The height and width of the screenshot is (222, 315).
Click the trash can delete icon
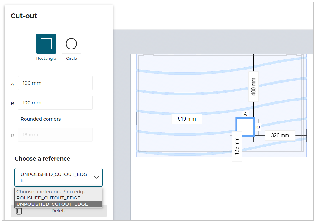click(x=19, y=211)
